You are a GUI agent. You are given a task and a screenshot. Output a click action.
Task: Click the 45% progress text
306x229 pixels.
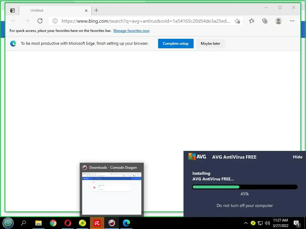[x=244, y=194]
